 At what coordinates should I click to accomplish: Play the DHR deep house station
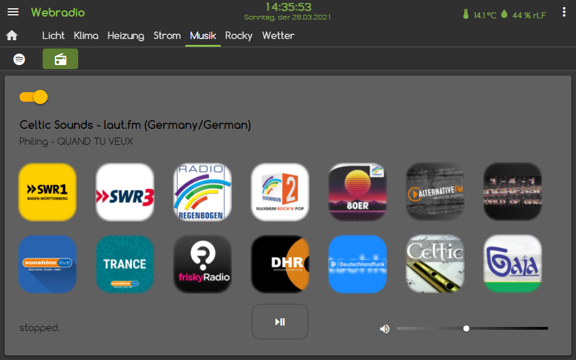[280, 264]
